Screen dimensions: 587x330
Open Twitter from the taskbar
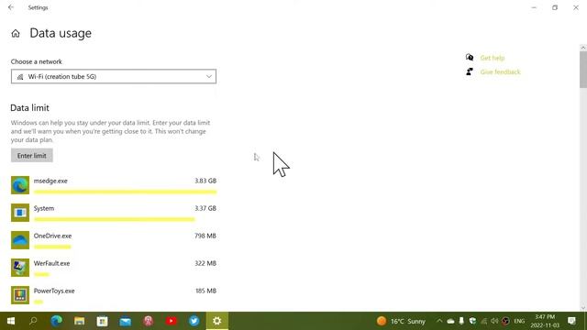(194, 321)
